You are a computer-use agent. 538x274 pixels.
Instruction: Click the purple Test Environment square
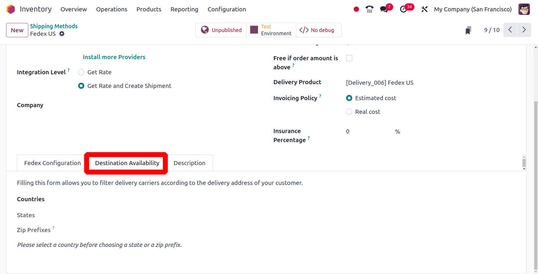click(x=254, y=30)
